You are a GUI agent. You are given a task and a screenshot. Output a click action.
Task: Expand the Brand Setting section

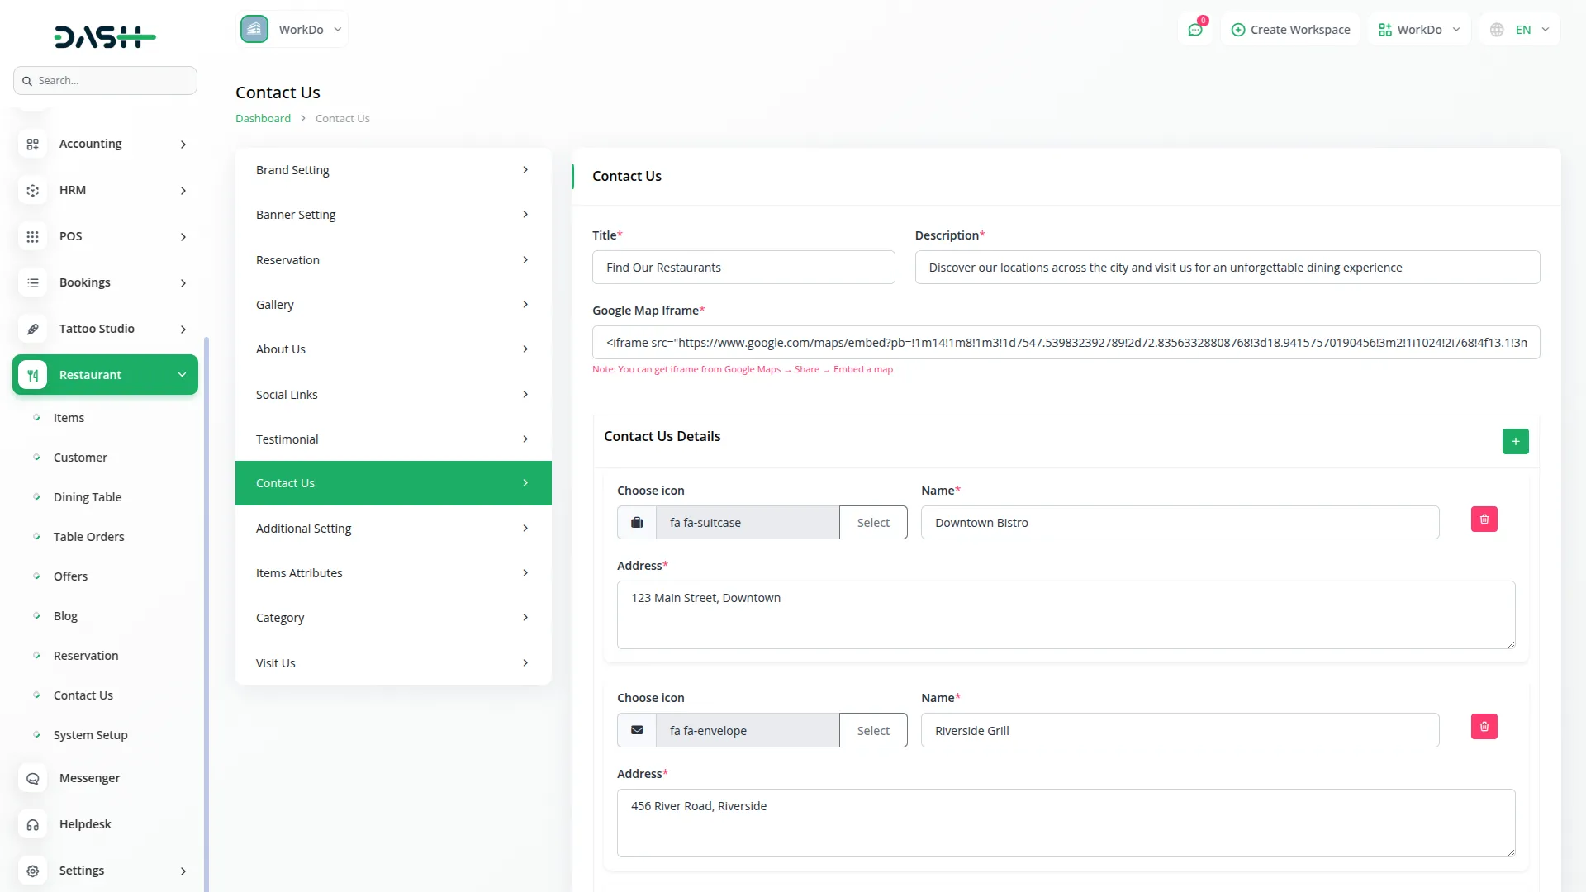click(392, 169)
